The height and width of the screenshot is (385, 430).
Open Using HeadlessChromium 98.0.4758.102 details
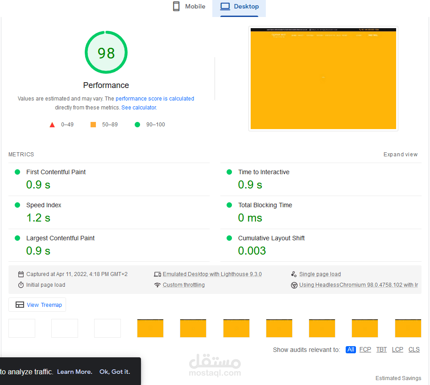click(x=359, y=285)
